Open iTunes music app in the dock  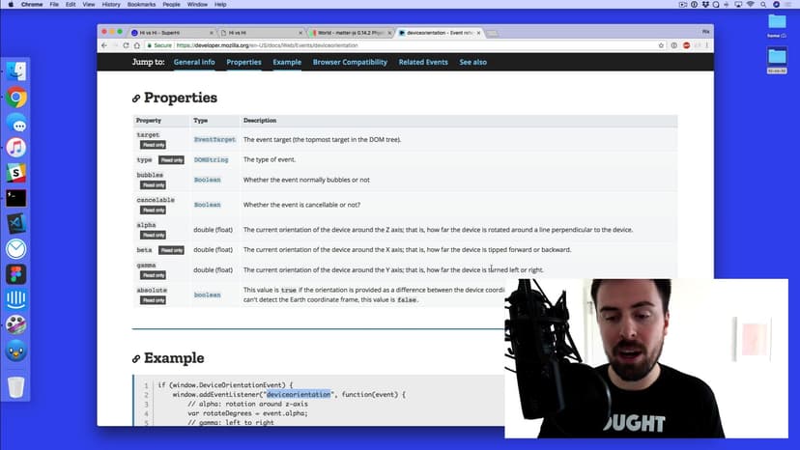tap(15, 148)
